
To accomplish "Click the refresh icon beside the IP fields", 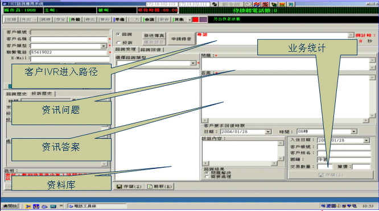I will [x=215, y=5].
